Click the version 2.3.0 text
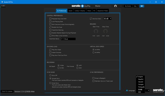Image resolution: width=165 pixels, height=96 pixels. 24,92
